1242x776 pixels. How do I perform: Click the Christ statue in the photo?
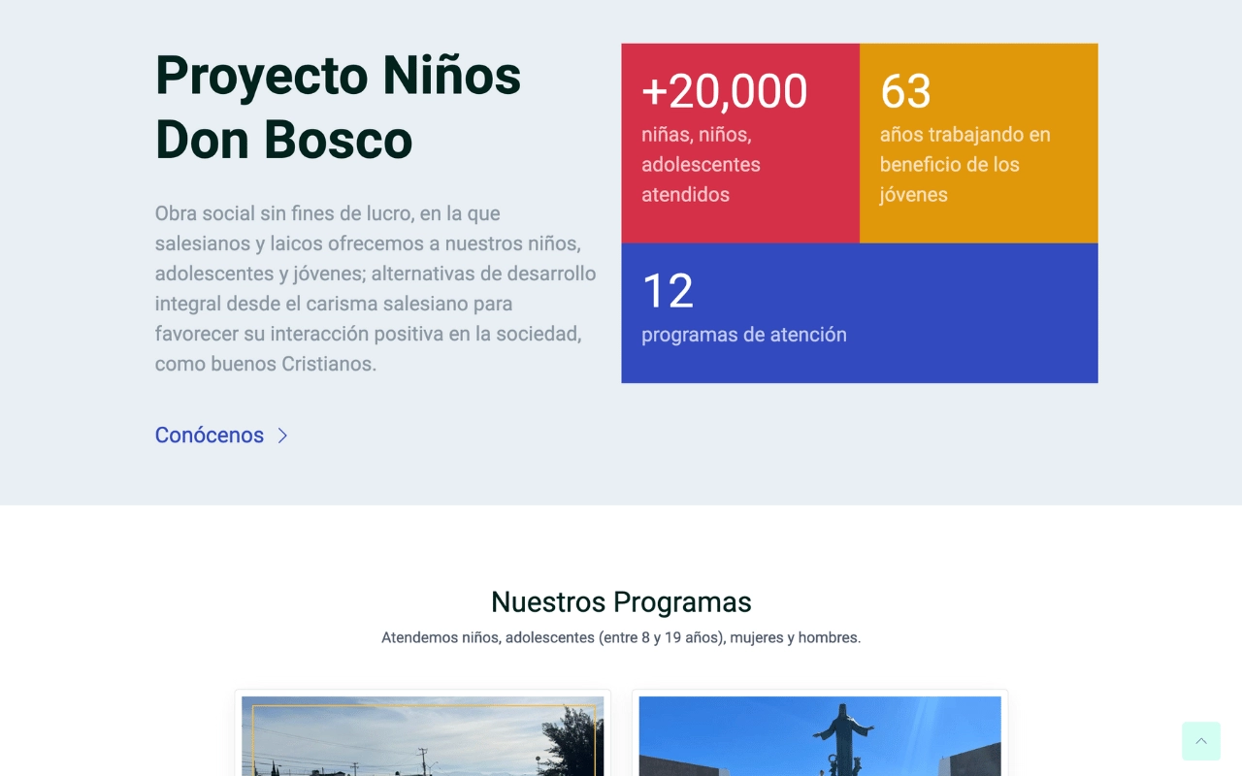point(842,732)
